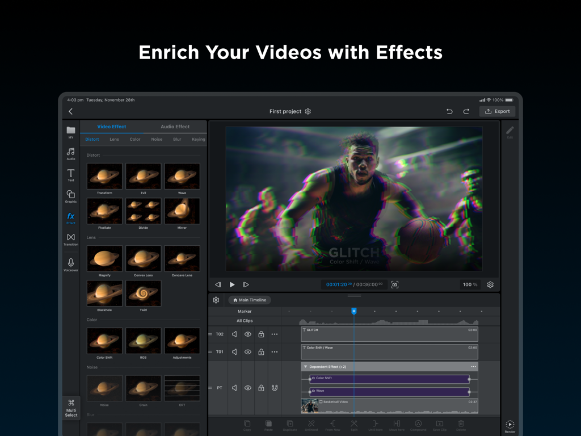Open the Graphic panel

(70, 196)
